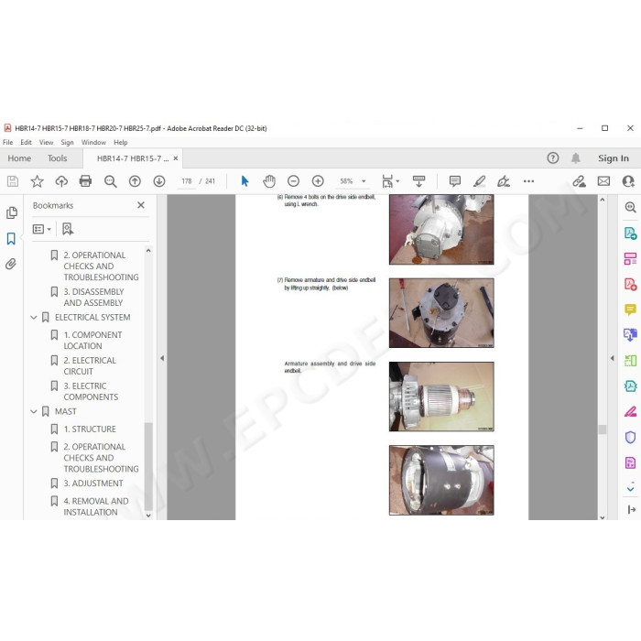The width and height of the screenshot is (641, 641).
Task: Open bookmark 3. DISASSEMBLY AND ASSEMBLY
Action: [x=93, y=298]
